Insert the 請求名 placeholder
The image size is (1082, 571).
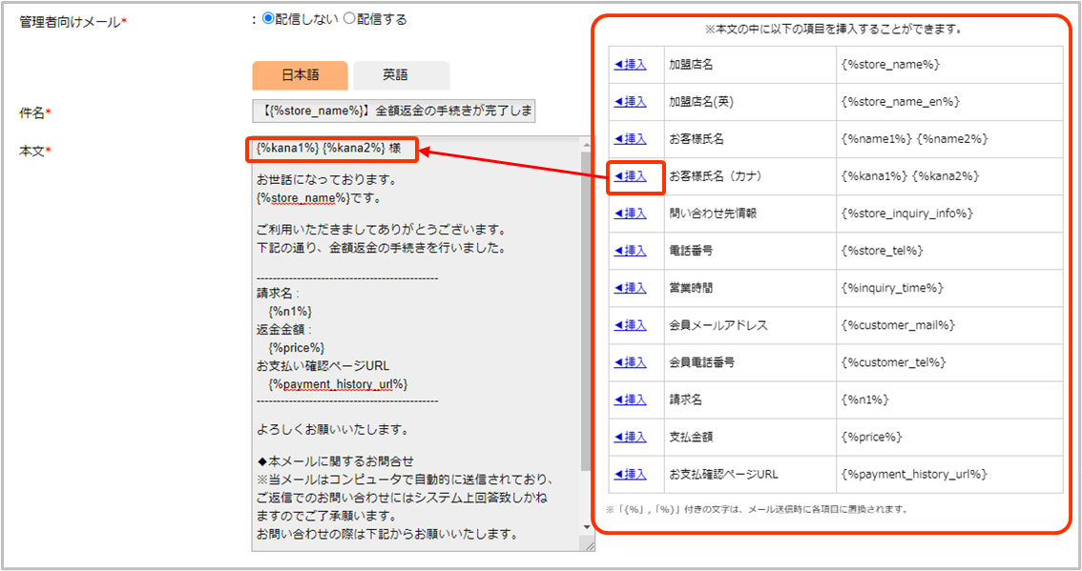[x=630, y=399]
